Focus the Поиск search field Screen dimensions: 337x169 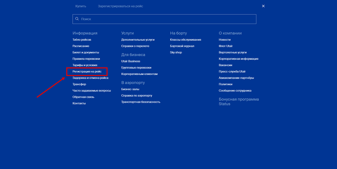click(164, 19)
